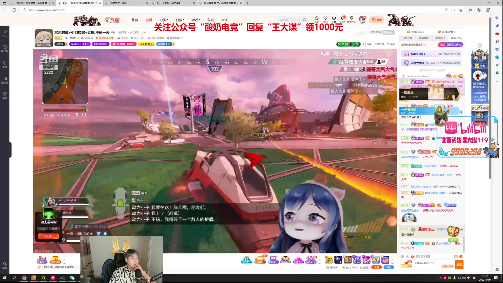Go to 直播 in the navigation
The width and height of the screenshot is (503, 283).
pos(149,20)
